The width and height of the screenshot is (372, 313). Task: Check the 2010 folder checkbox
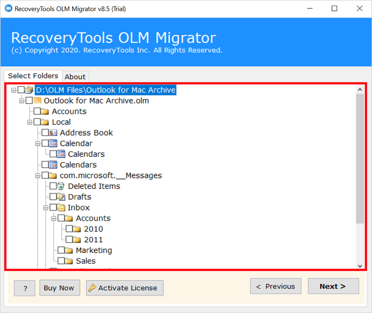click(70, 229)
